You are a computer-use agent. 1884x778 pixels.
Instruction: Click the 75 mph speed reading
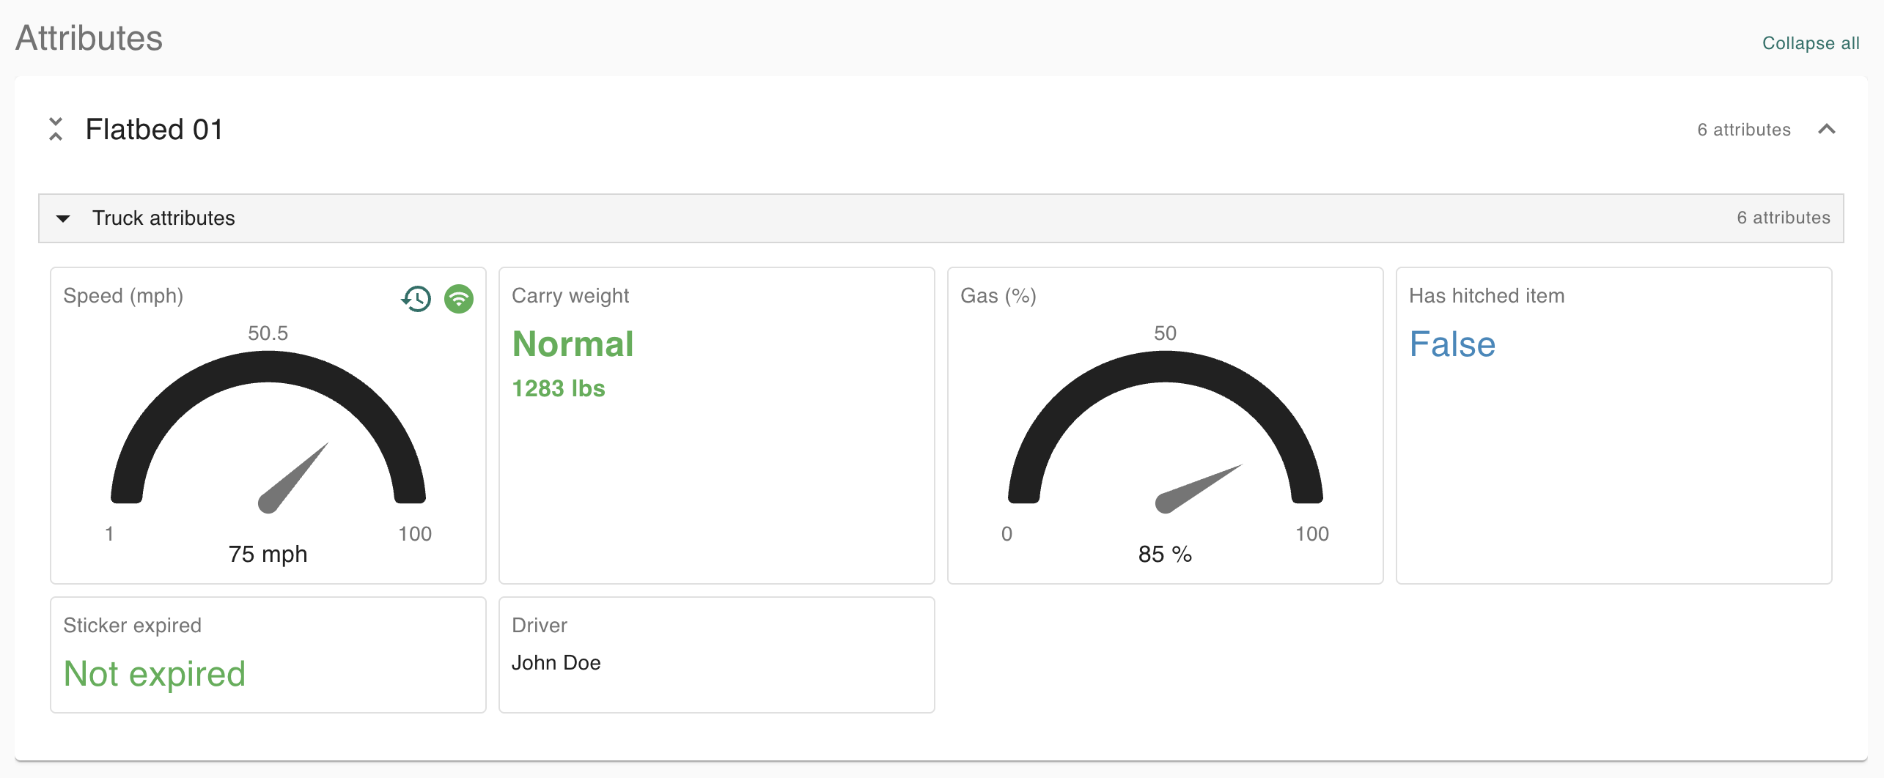[x=268, y=554]
